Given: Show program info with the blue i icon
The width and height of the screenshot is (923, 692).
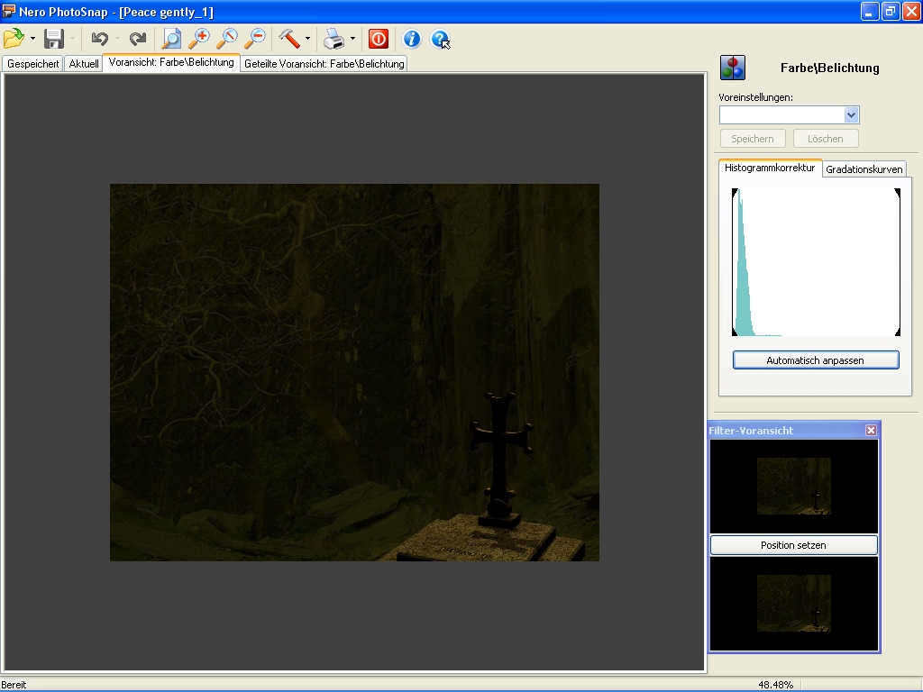Looking at the screenshot, I should point(411,39).
